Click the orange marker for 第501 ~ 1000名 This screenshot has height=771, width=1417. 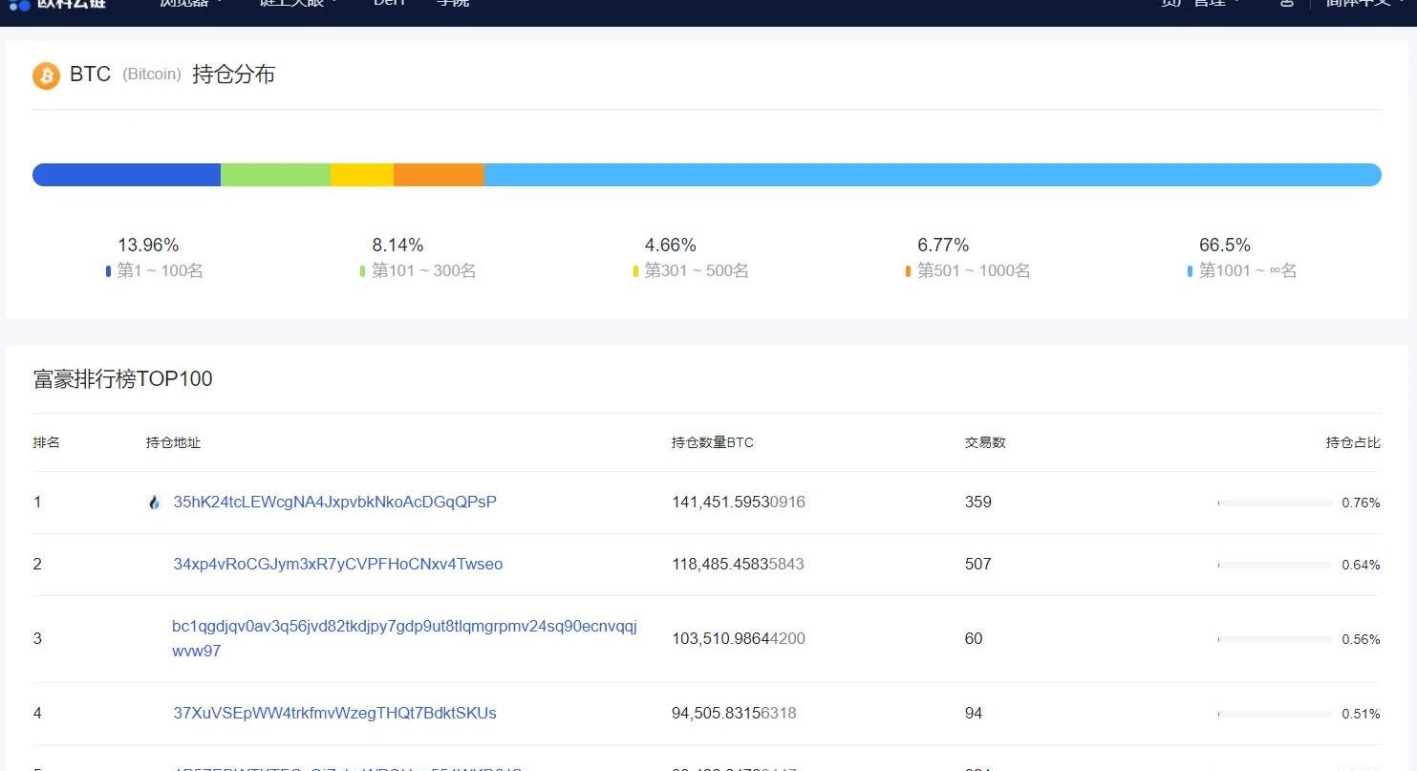tap(908, 271)
